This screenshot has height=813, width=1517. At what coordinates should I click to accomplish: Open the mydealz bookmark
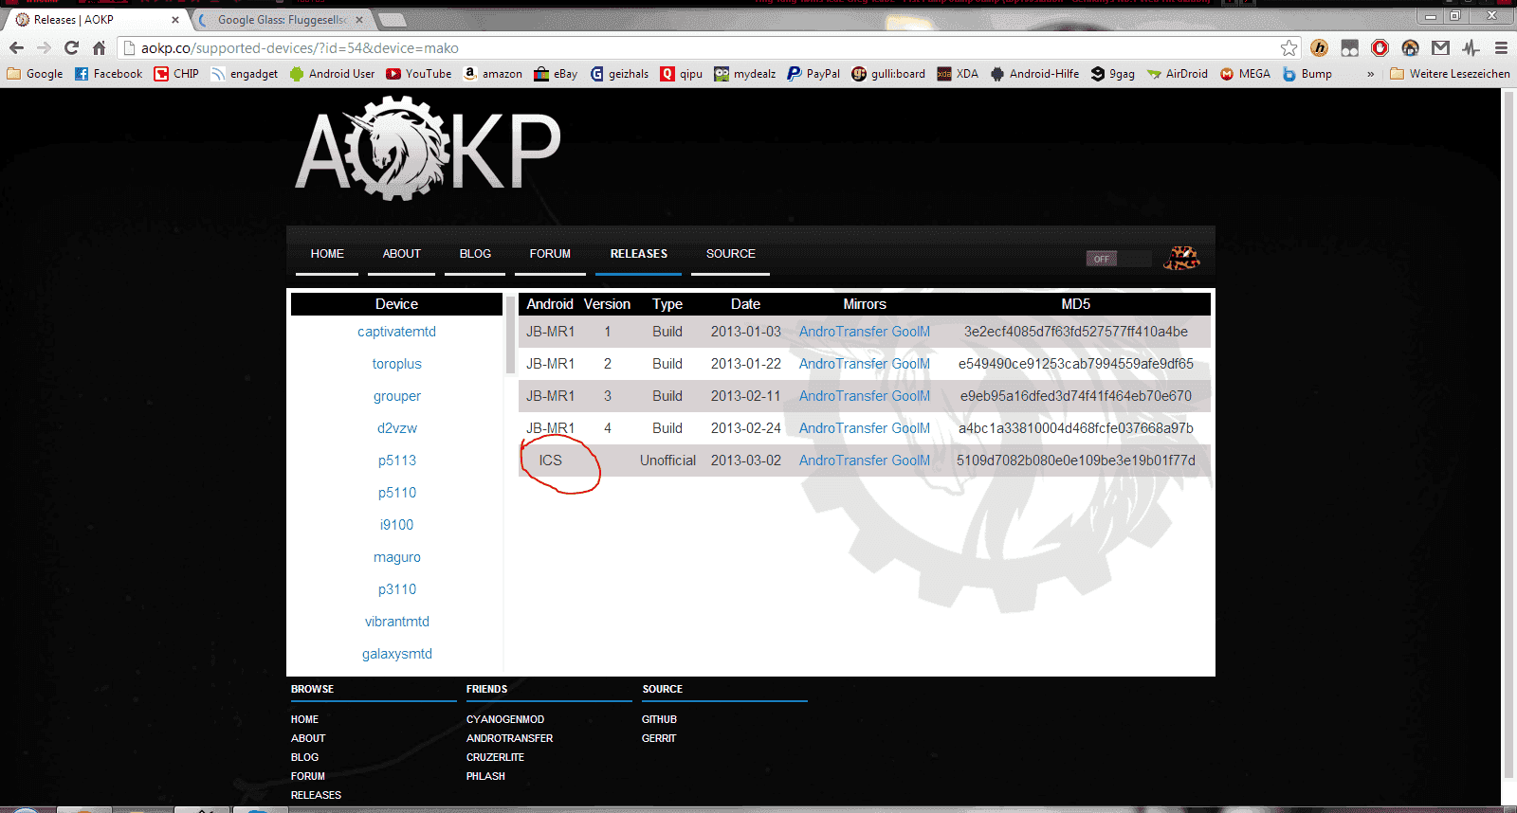click(745, 74)
